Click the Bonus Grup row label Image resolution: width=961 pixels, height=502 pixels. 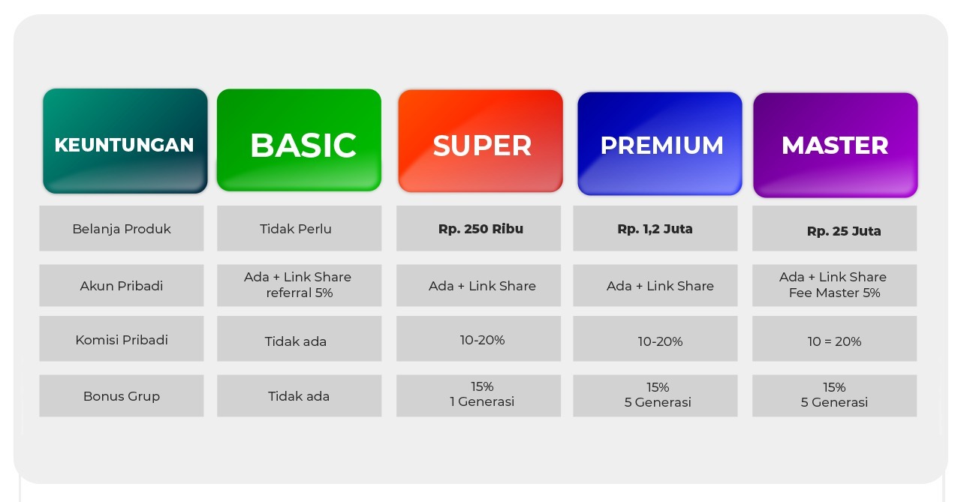click(122, 396)
